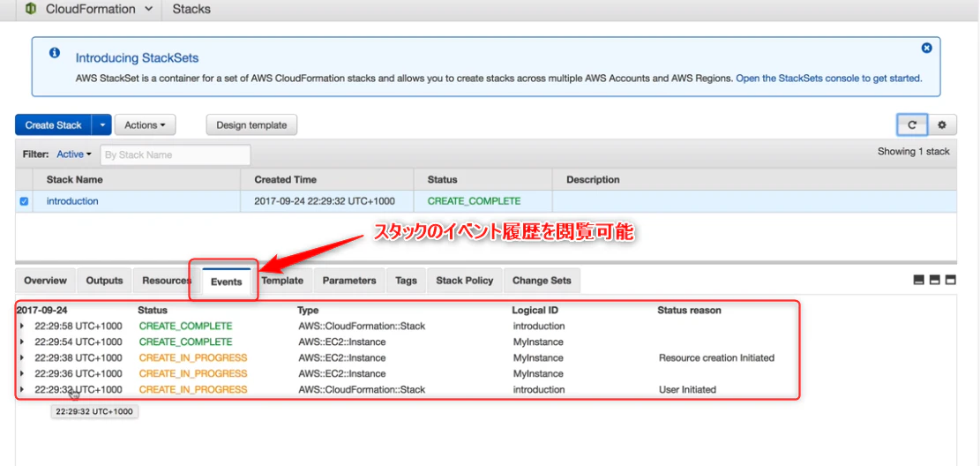Open the Actions dropdown menu

(145, 125)
